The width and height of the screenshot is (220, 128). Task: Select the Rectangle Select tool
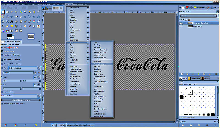click(3, 12)
